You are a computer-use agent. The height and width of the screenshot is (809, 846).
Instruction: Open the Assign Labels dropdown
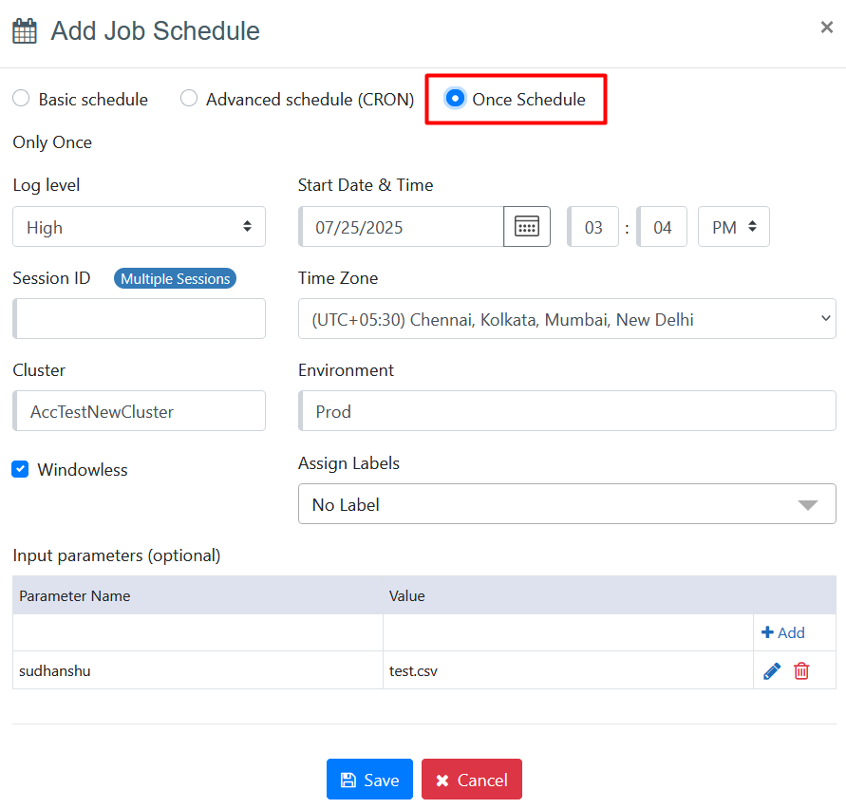tap(567, 504)
